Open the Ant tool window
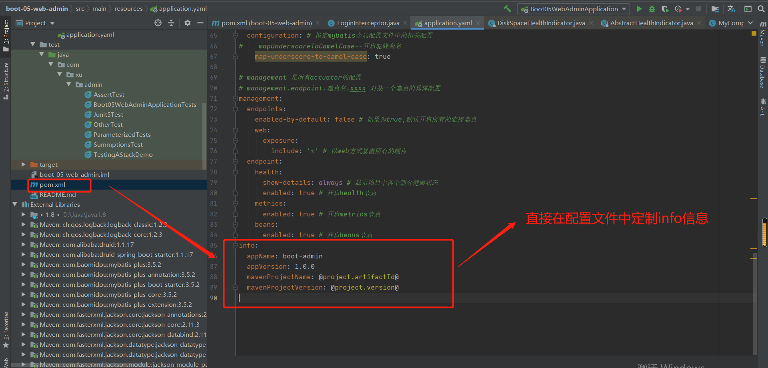This screenshot has width=768, height=368. (x=763, y=107)
